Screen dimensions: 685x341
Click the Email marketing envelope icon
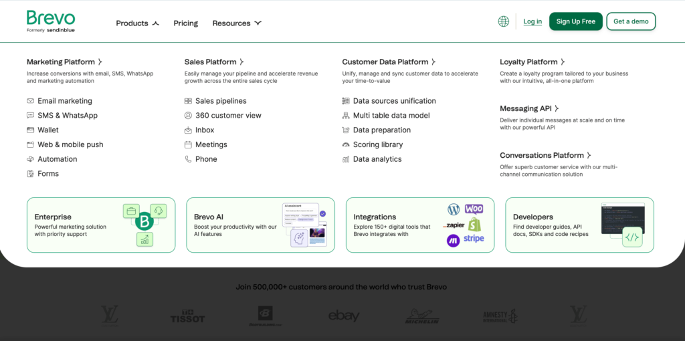(x=30, y=101)
